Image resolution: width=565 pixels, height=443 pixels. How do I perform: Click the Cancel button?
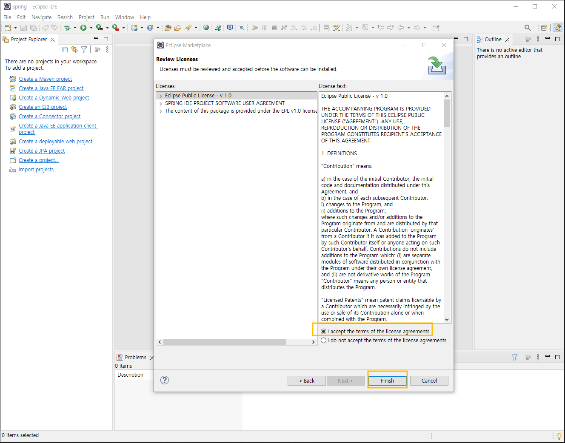tap(429, 381)
